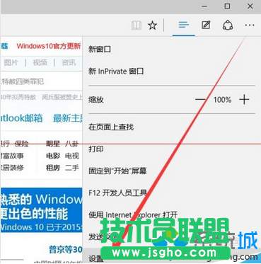Switch to the 资讯 search tab
Image resolution: width=261 pixels, height=264 pixels.
pyautogui.click(x=69, y=62)
